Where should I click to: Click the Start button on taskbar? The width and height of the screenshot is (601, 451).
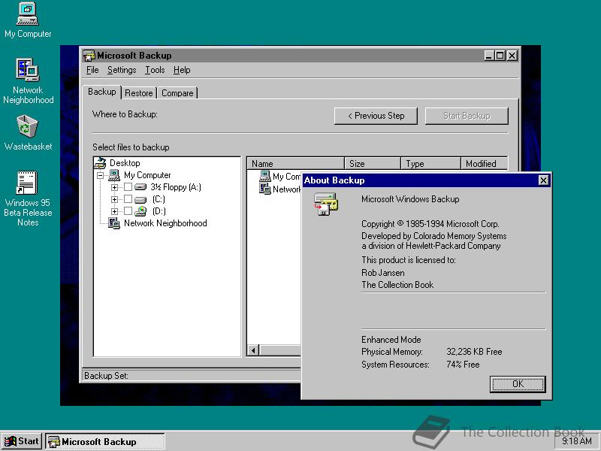[x=22, y=441]
